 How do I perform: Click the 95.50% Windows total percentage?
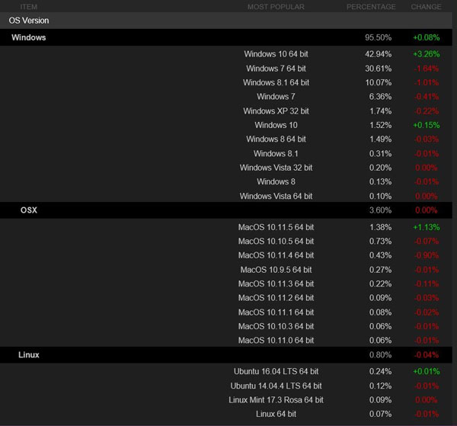(378, 37)
